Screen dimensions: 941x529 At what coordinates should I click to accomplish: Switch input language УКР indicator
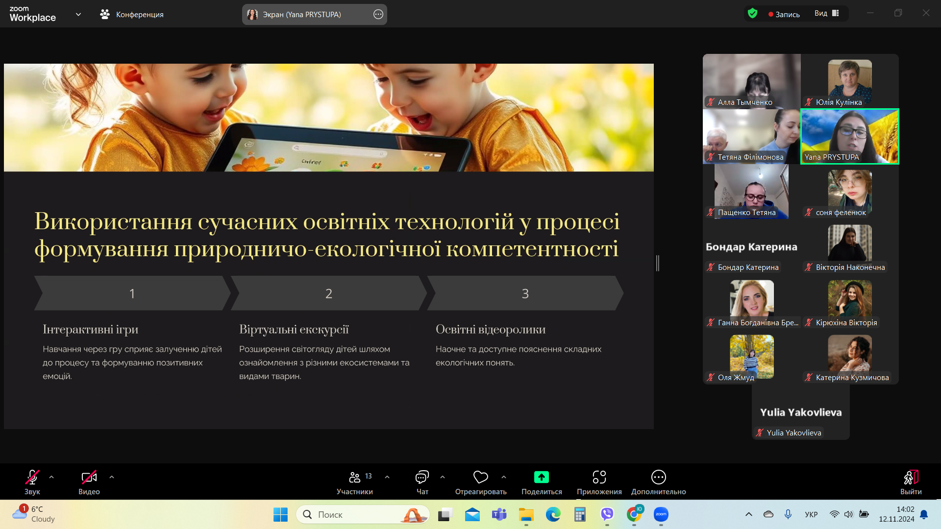pyautogui.click(x=811, y=514)
